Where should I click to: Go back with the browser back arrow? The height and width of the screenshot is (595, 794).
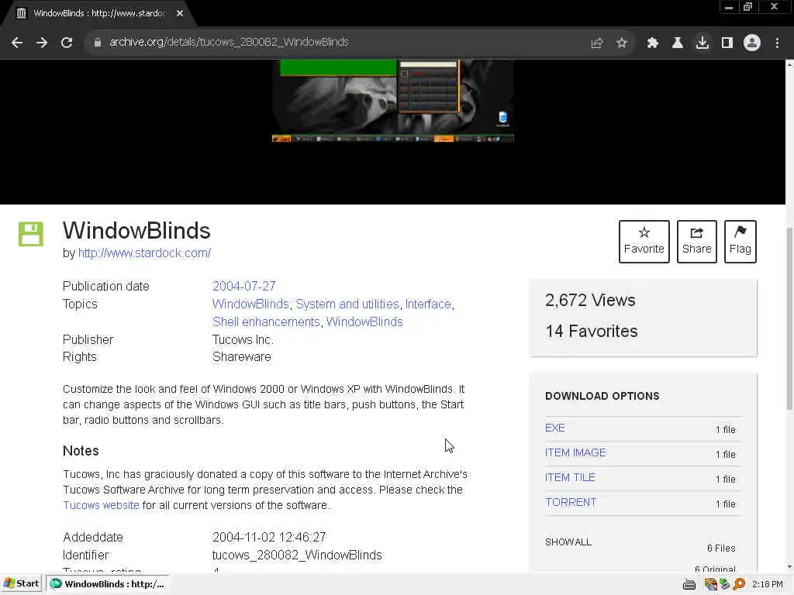(17, 43)
